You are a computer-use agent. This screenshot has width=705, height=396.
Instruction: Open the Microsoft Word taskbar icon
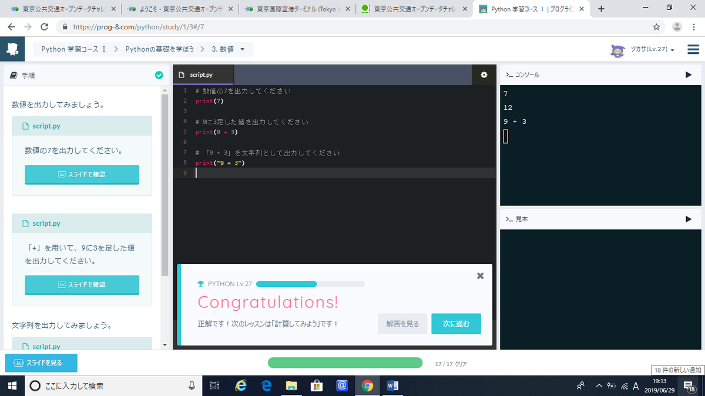[x=392, y=385]
